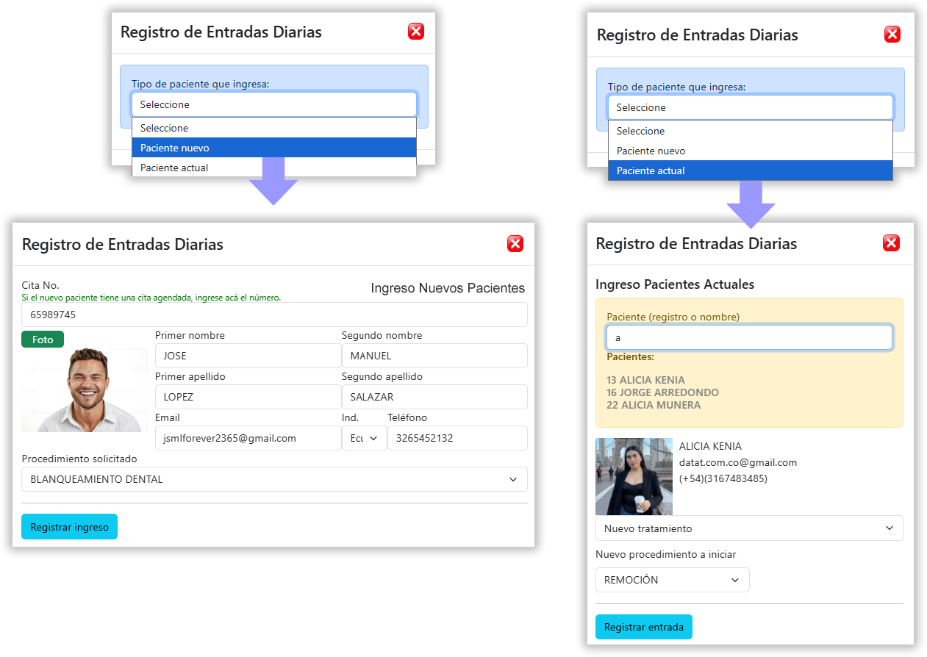Click the Cita No. field with 65989745
This screenshot has width=927, height=657.
point(274,315)
